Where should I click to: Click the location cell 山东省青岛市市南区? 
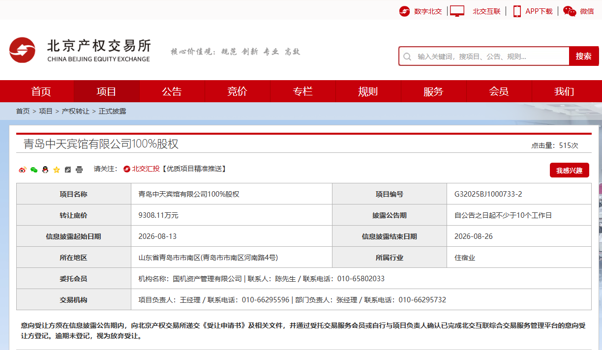232,258
